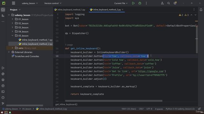Open the Project tool window folder icon
The image size is (204, 114).
point(3,10)
